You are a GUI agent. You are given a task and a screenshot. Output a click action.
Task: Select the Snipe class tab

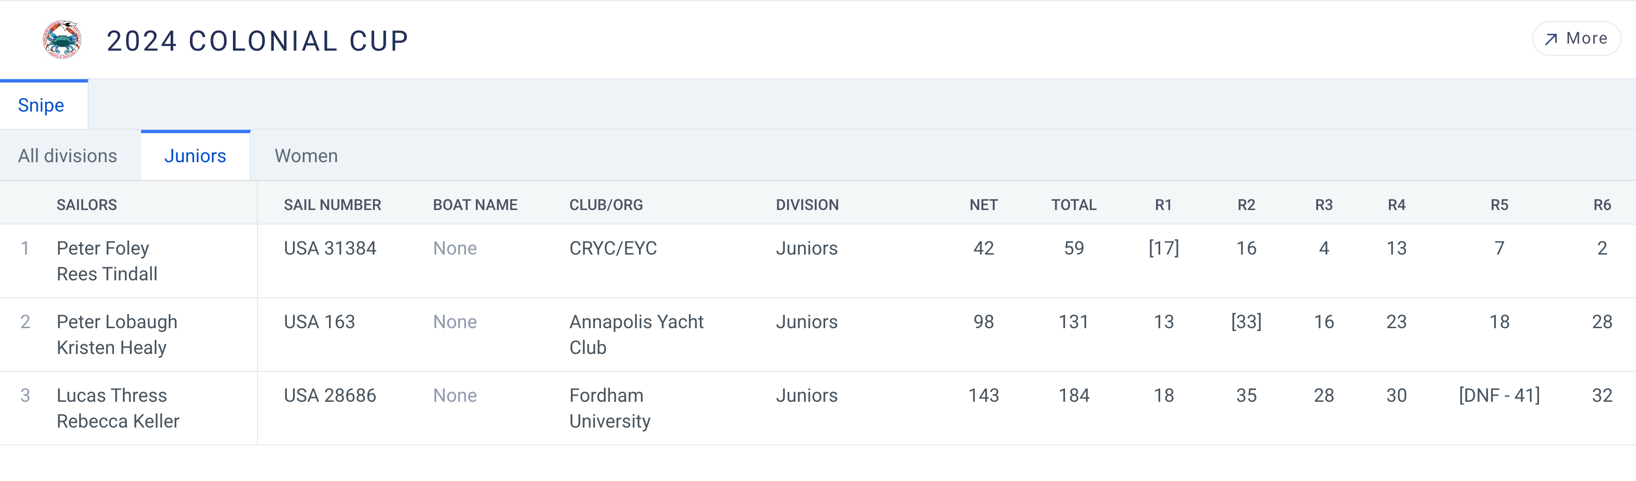(x=41, y=105)
